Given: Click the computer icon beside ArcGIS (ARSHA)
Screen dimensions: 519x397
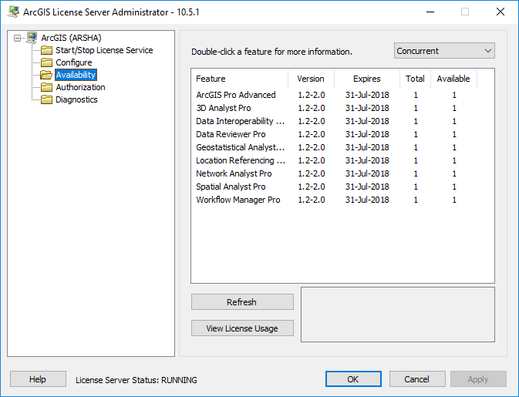Looking at the screenshot, I should pyautogui.click(x=32, y=38).
